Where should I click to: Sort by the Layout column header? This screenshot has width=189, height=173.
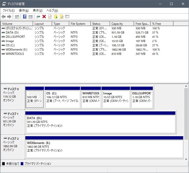pyautogui.click(x=42, y=24)
